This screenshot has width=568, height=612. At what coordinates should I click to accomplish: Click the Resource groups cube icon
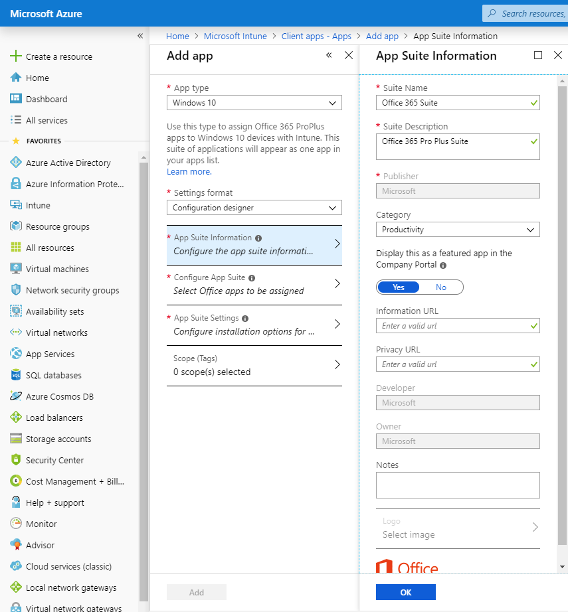(x=16, y=226)
